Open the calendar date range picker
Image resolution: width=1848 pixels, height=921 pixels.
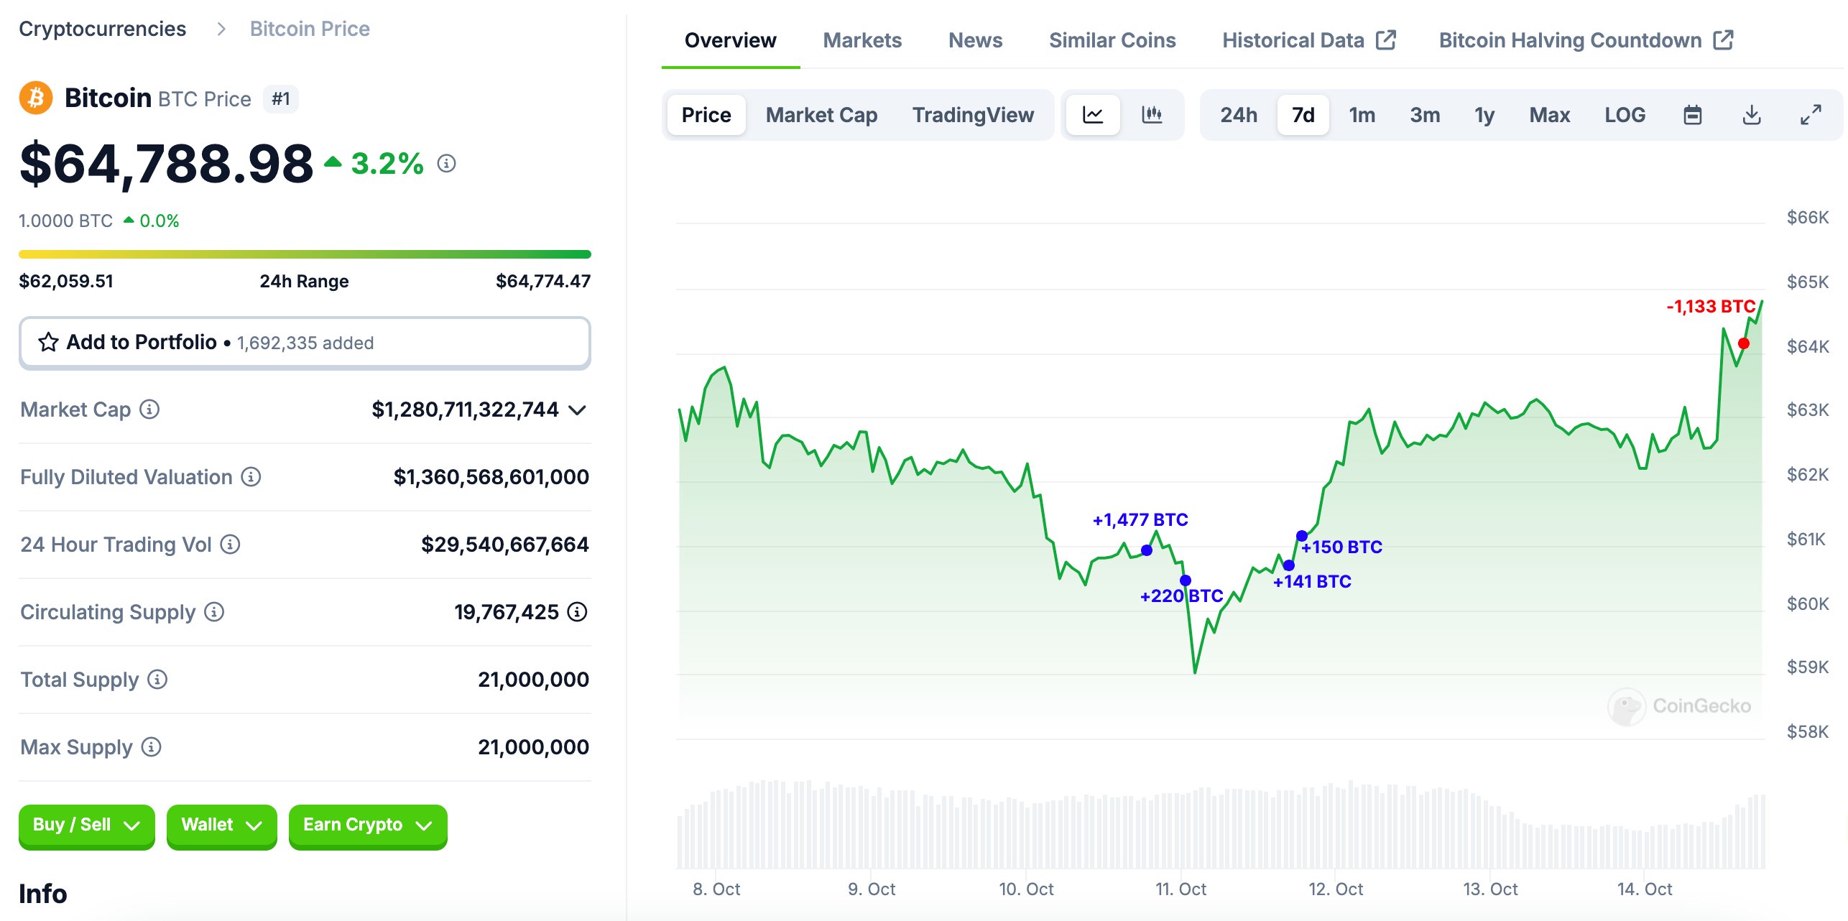pos(1693,115)
